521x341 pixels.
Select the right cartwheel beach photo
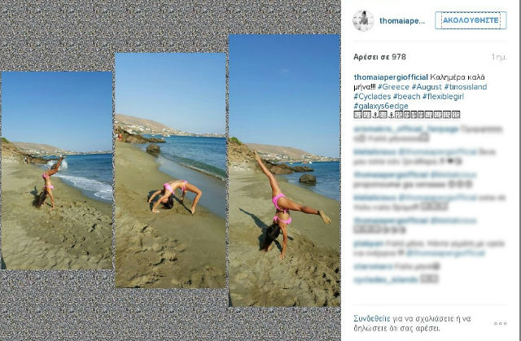[x=284, y=170]
